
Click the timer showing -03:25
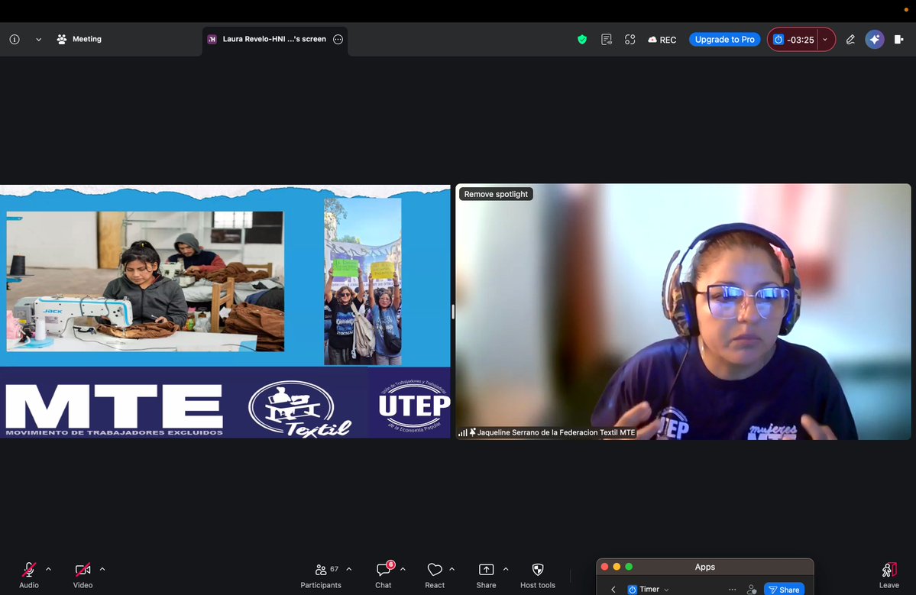click(x=793, y=40)
